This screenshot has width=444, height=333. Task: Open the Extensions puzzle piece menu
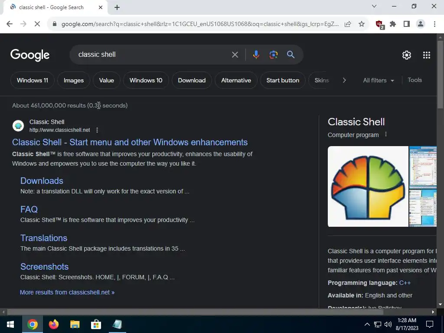[393, 24]
